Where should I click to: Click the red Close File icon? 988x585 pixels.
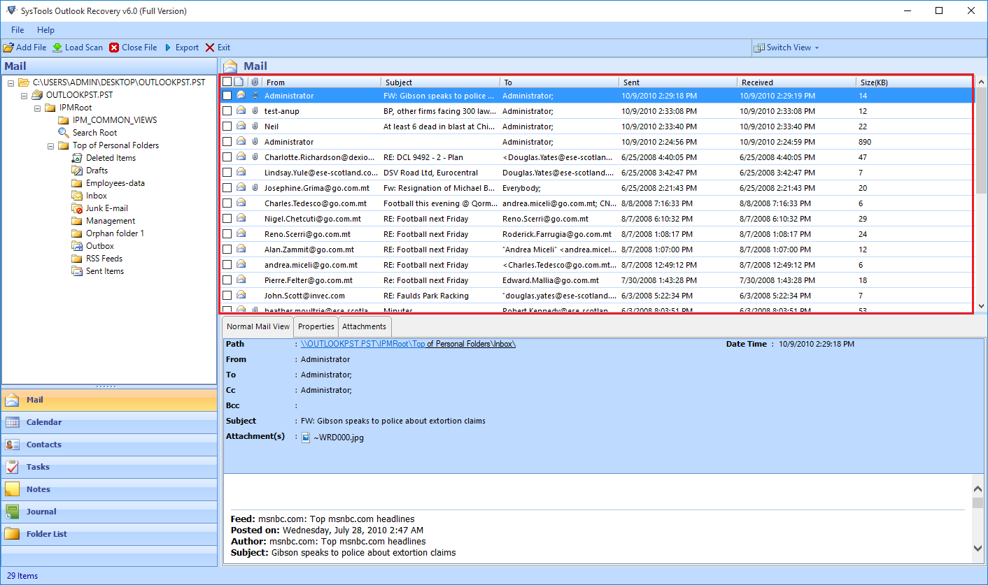114,48
